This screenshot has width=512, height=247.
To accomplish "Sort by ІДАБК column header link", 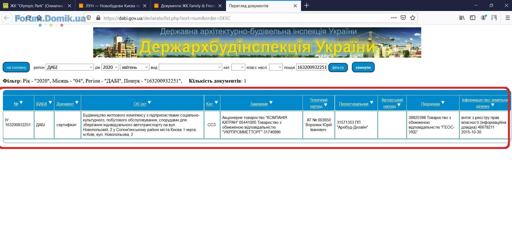I will (42, 104).
